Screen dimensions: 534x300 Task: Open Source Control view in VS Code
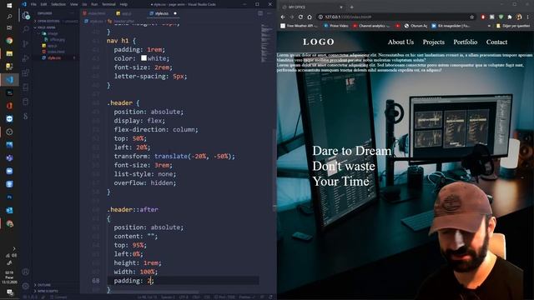[26, 43]
